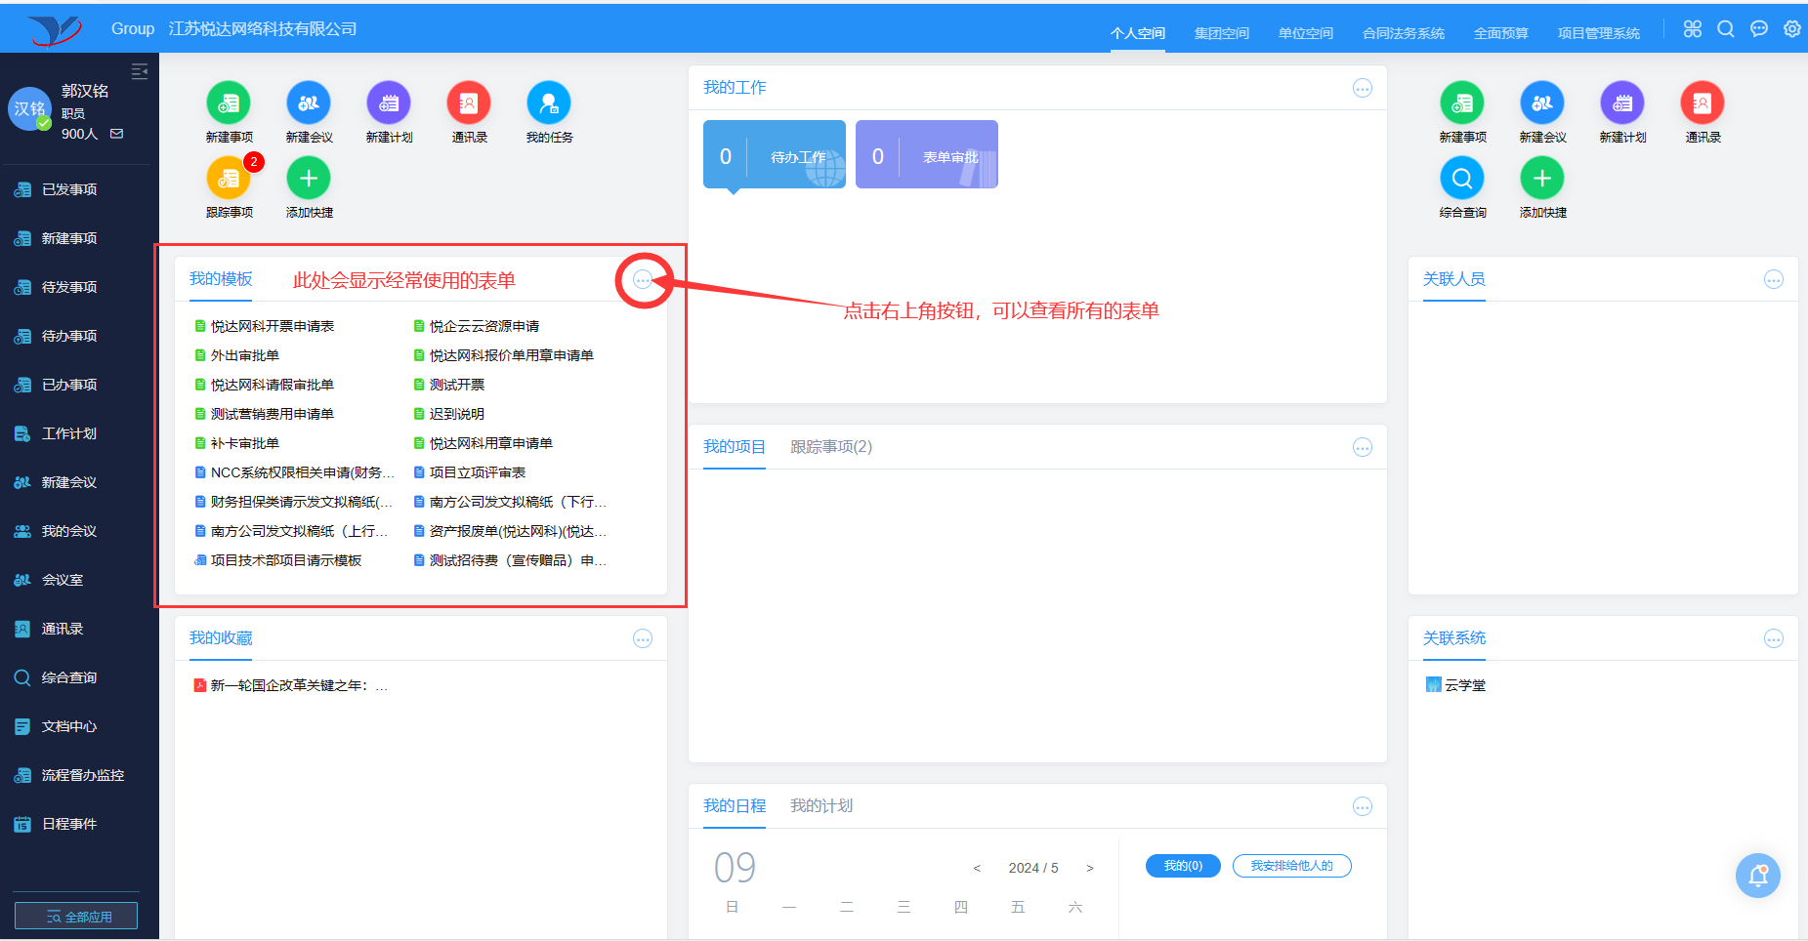Image resolution: width=1808 pixels, height=941 pixels.
Task: Click the left 添加快捷 plus icon
Action: coord(309,179)
